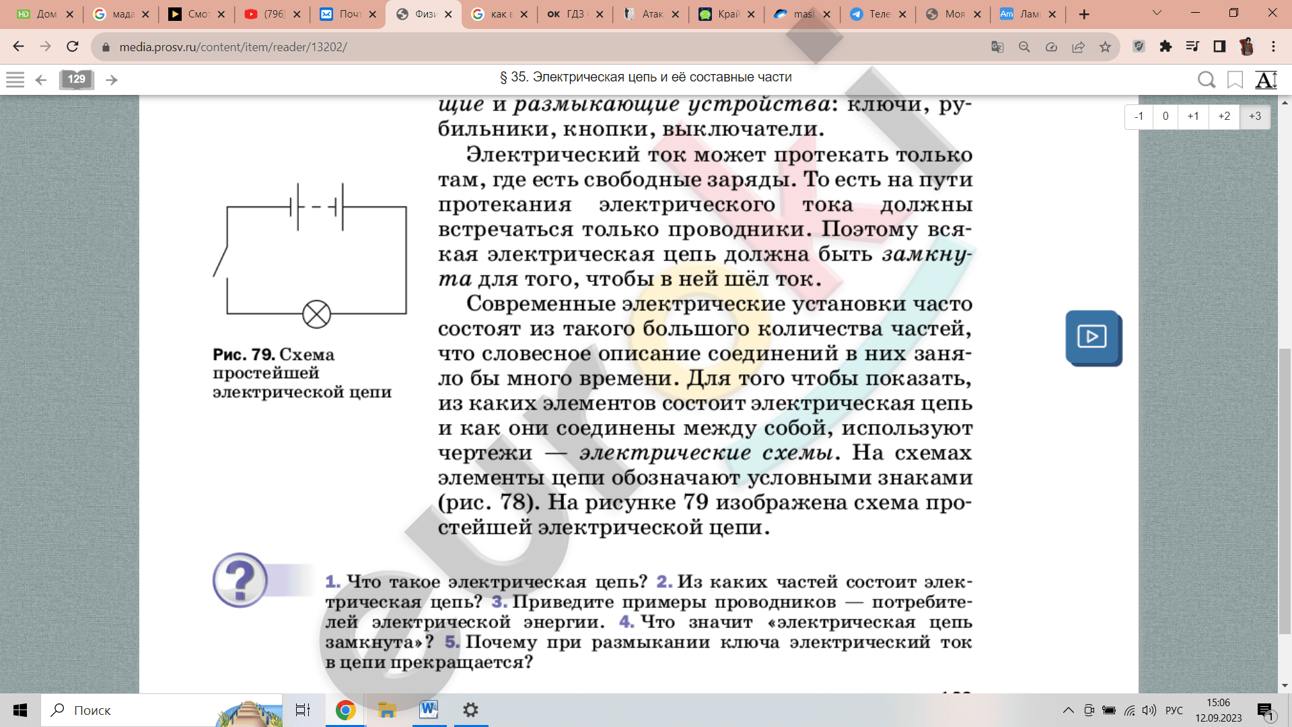This screenshot has height=727, width=1292.
Task: Set zoom level to -1
Action: point(1139,116)
